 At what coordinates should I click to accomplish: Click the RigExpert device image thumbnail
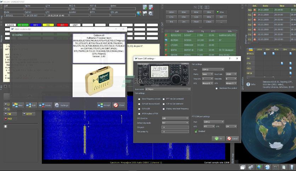99,81
